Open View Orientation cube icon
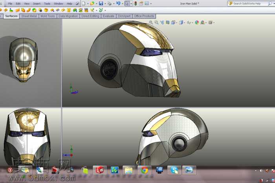This screenshot has width=275, height=183. tap(173, 22)
